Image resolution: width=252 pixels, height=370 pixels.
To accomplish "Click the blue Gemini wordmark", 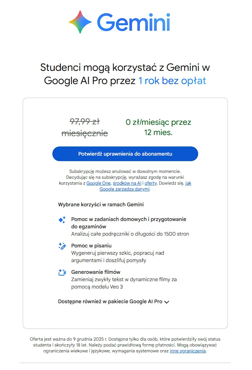I will click(133, 22).
